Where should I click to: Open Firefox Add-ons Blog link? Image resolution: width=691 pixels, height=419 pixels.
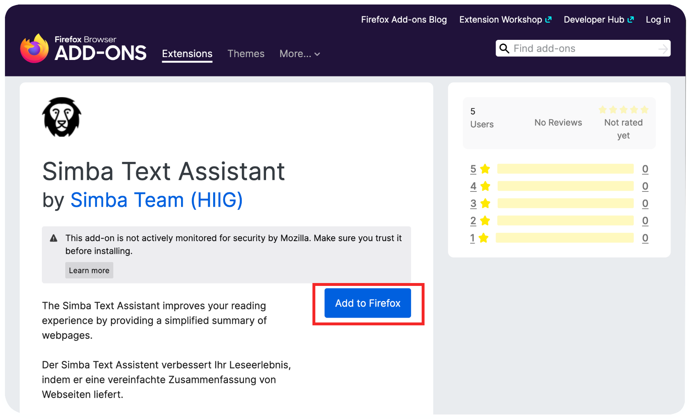click(x=404, y=20)
